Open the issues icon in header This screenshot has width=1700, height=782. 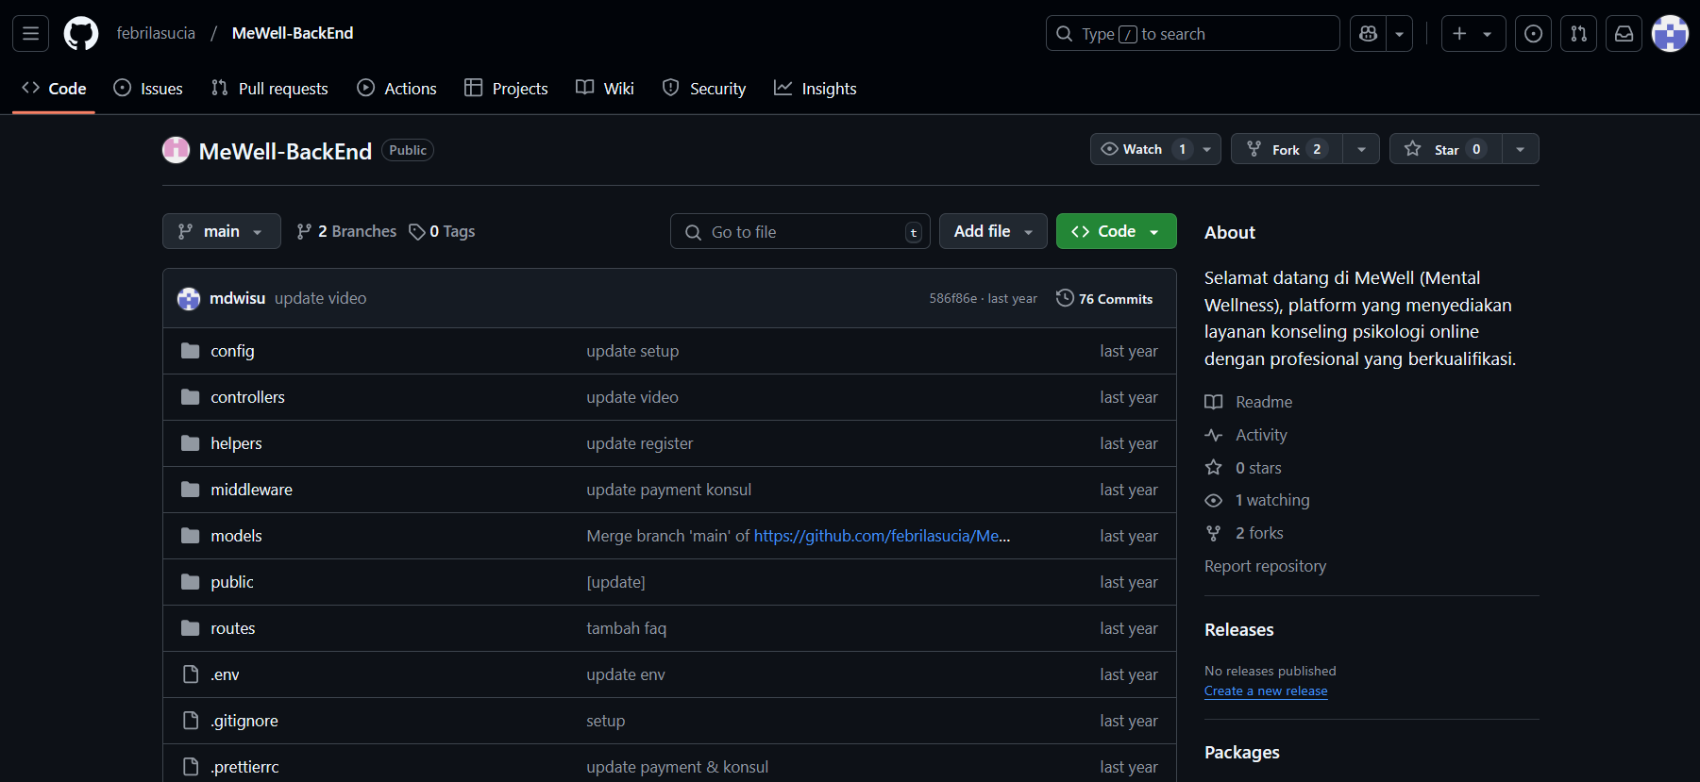pos(1533,34)
